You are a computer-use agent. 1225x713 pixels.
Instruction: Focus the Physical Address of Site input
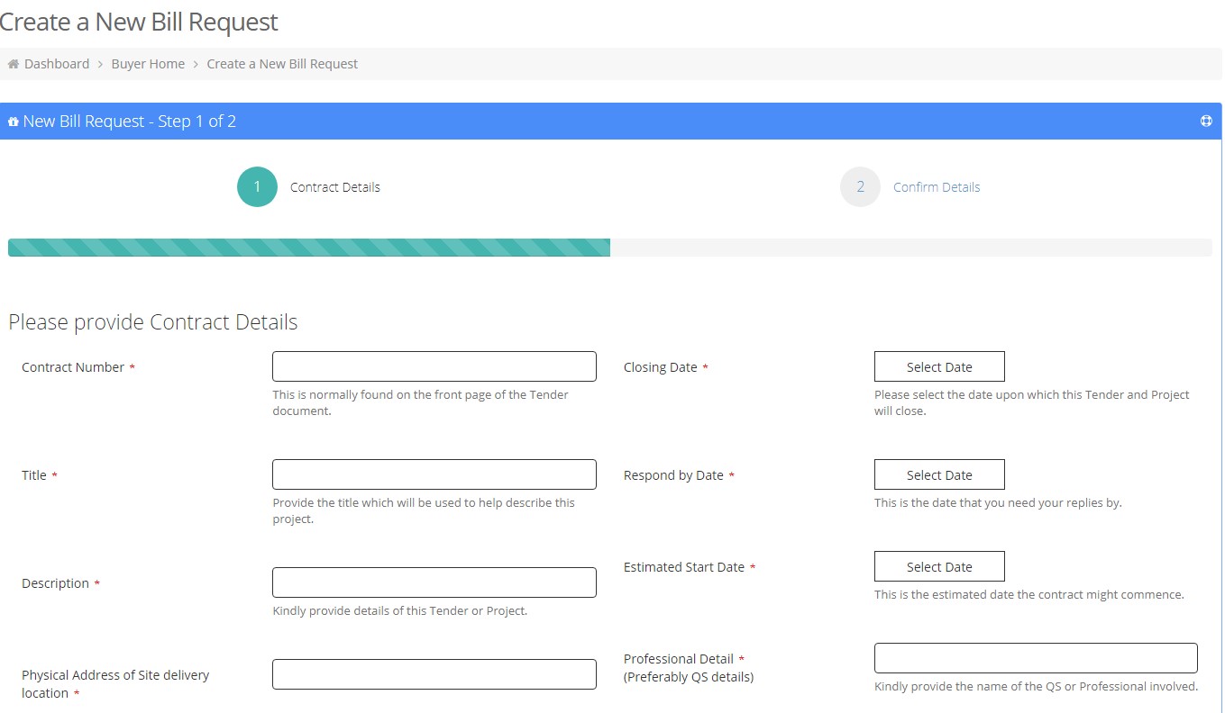tap(434, 674)
